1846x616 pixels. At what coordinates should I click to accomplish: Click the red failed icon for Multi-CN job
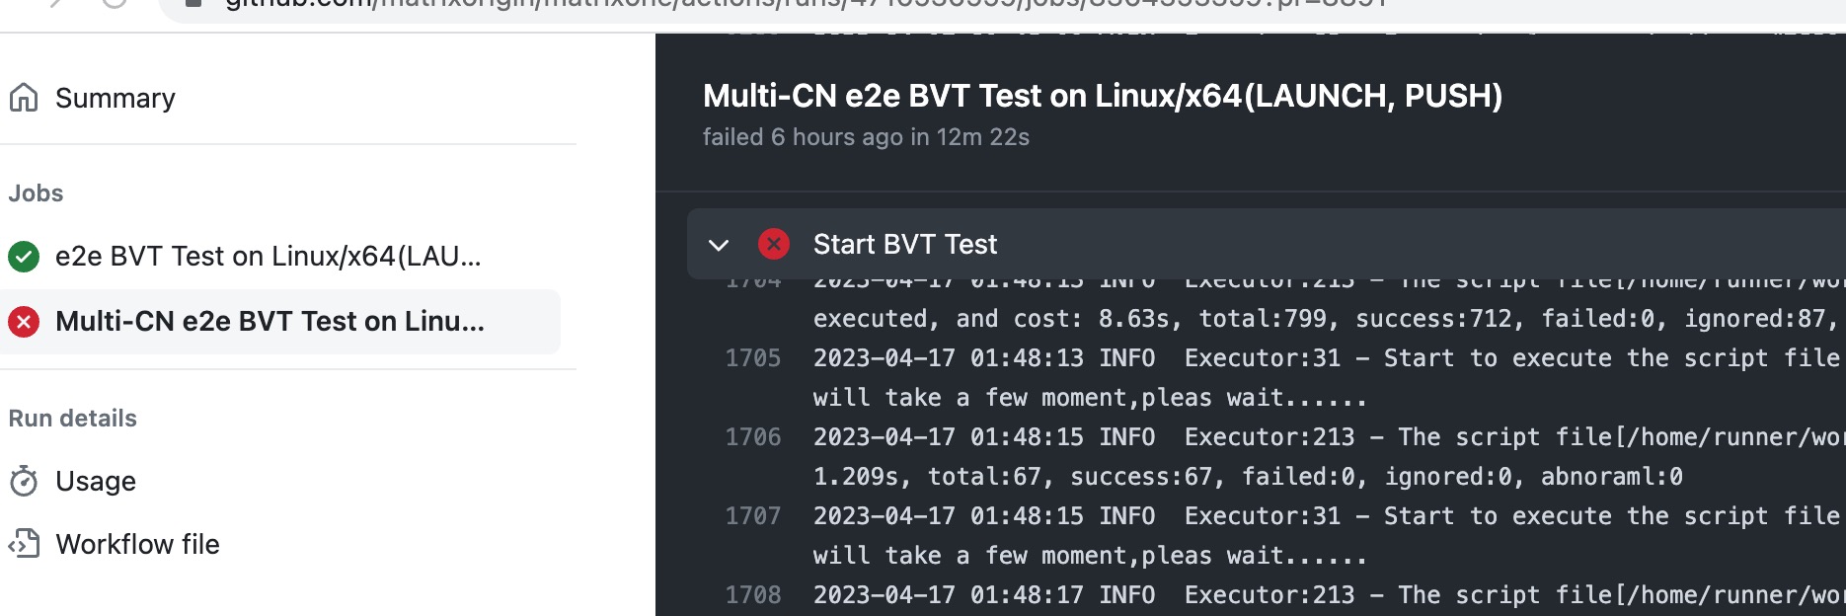[24, 322]
